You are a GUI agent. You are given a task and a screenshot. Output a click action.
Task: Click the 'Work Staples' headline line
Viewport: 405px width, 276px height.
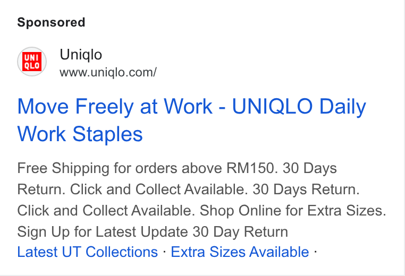(80, 134)
